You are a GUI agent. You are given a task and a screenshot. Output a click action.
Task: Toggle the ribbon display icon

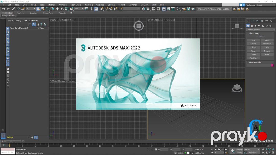(164, 9)
